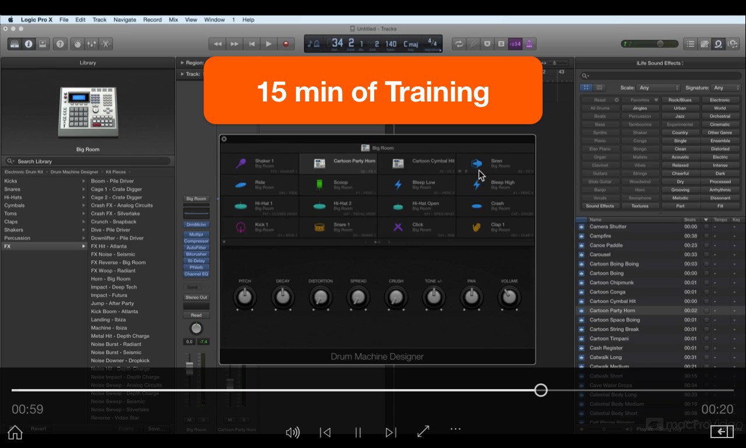Open the Stereo Out output menu
This screenshot has width=746, height=448.
coord(196,297)
